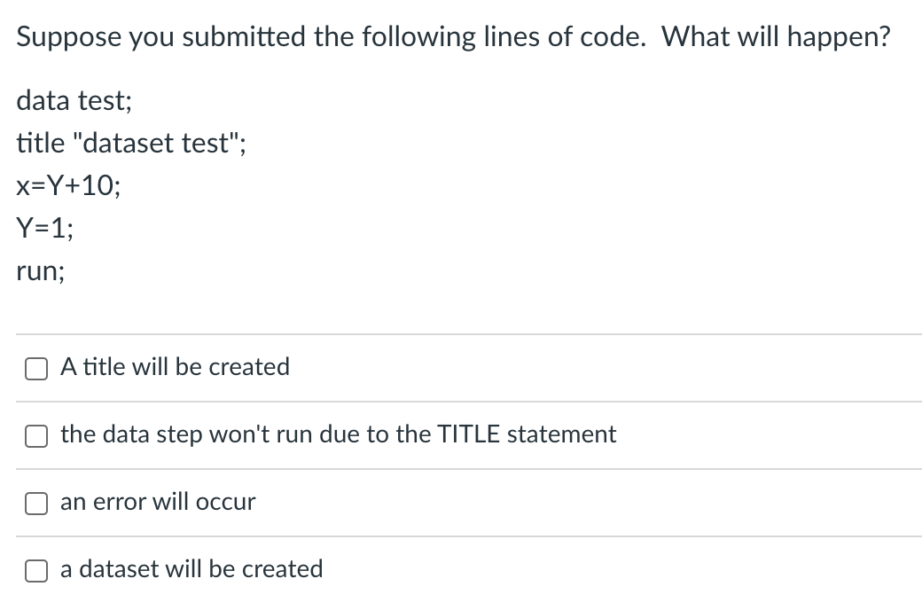Screen dimensions: 922x610
Task: Click the word 'TITLE' in the second option
Action: pos(469,434)
